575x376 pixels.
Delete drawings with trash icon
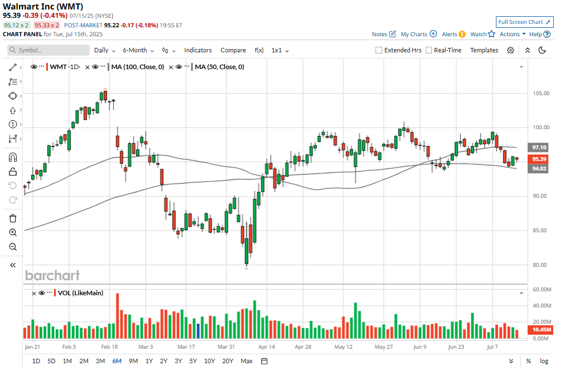tap(13, 218)
